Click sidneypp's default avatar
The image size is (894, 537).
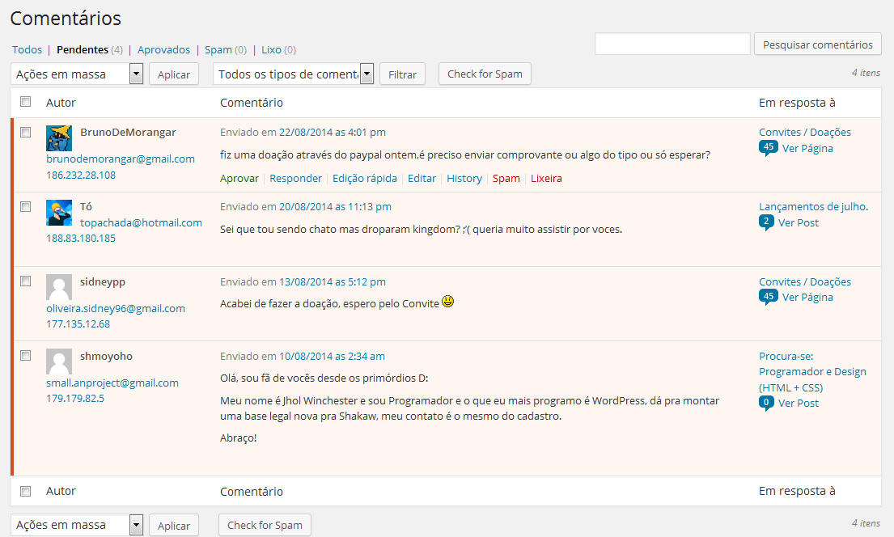pyautogui.click(x=59, y=287)
